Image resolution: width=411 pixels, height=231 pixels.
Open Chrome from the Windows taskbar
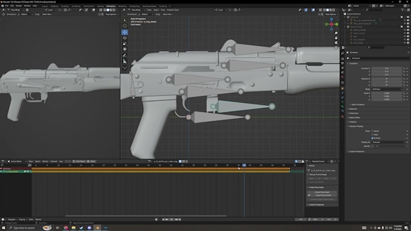(66, 228)
